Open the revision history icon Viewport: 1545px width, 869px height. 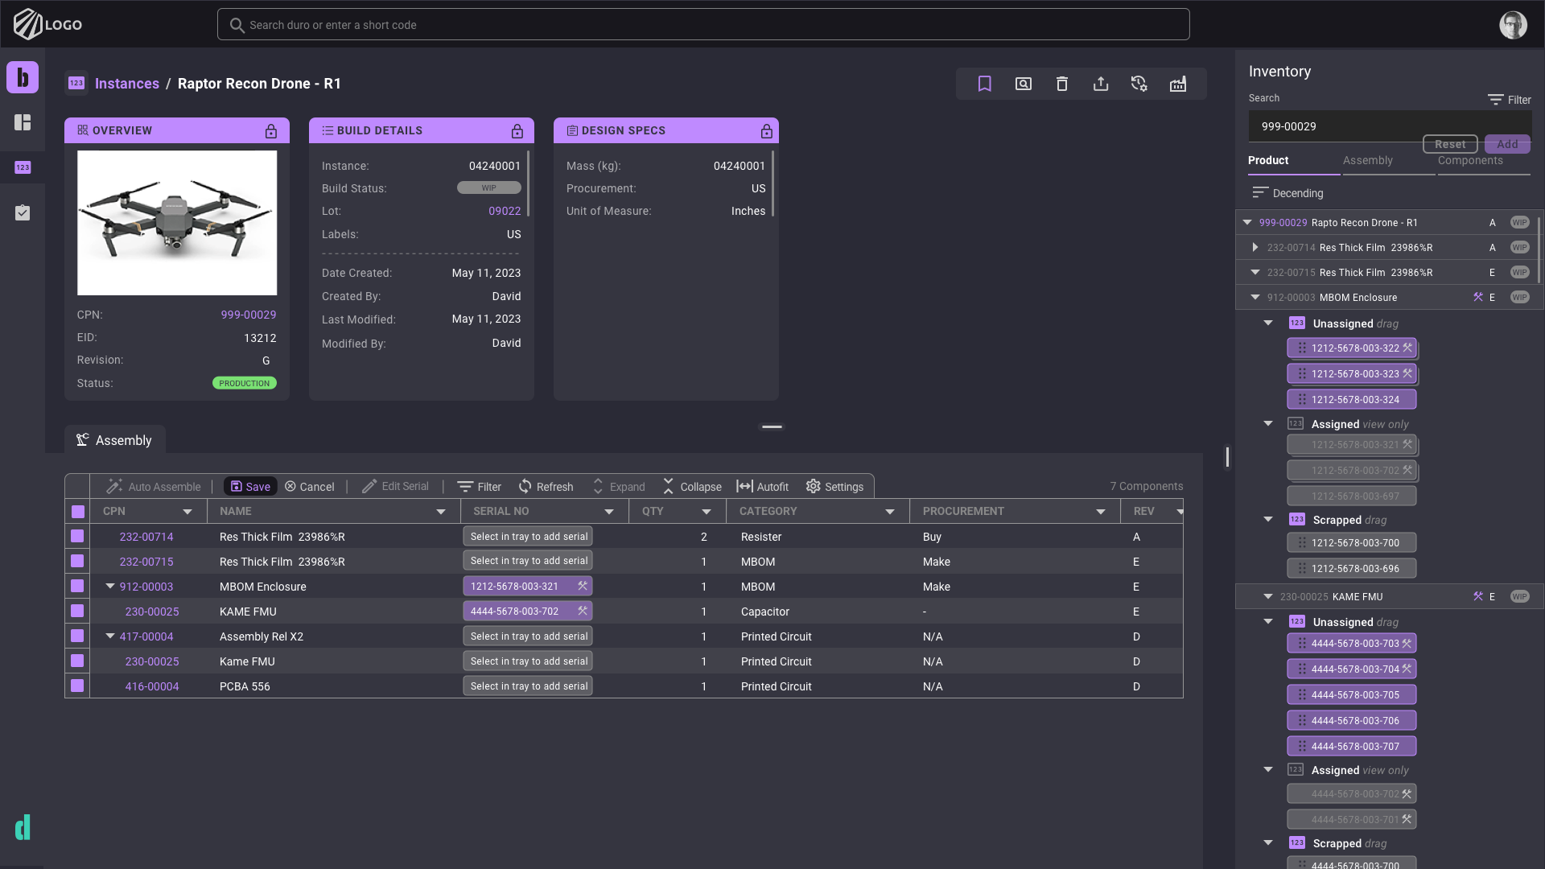[x=1139, y=84]
